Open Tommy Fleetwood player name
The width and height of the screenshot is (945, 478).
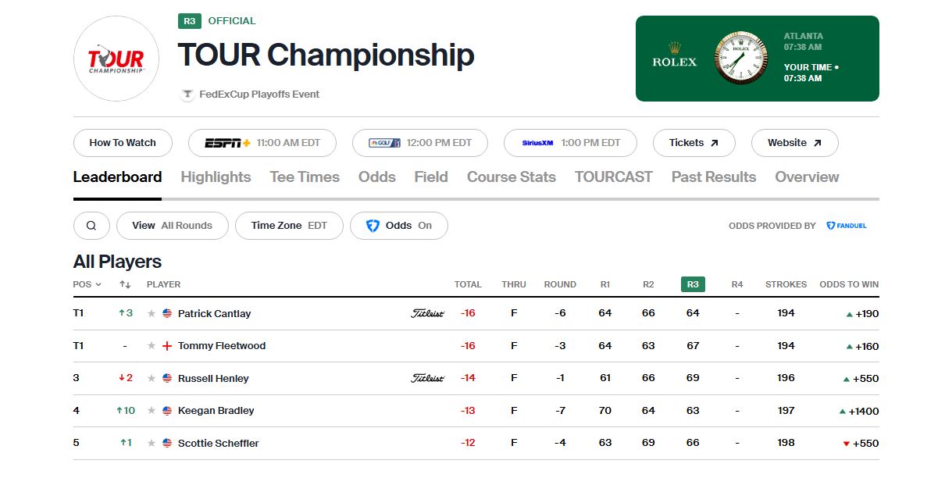[x=222, y=346]
